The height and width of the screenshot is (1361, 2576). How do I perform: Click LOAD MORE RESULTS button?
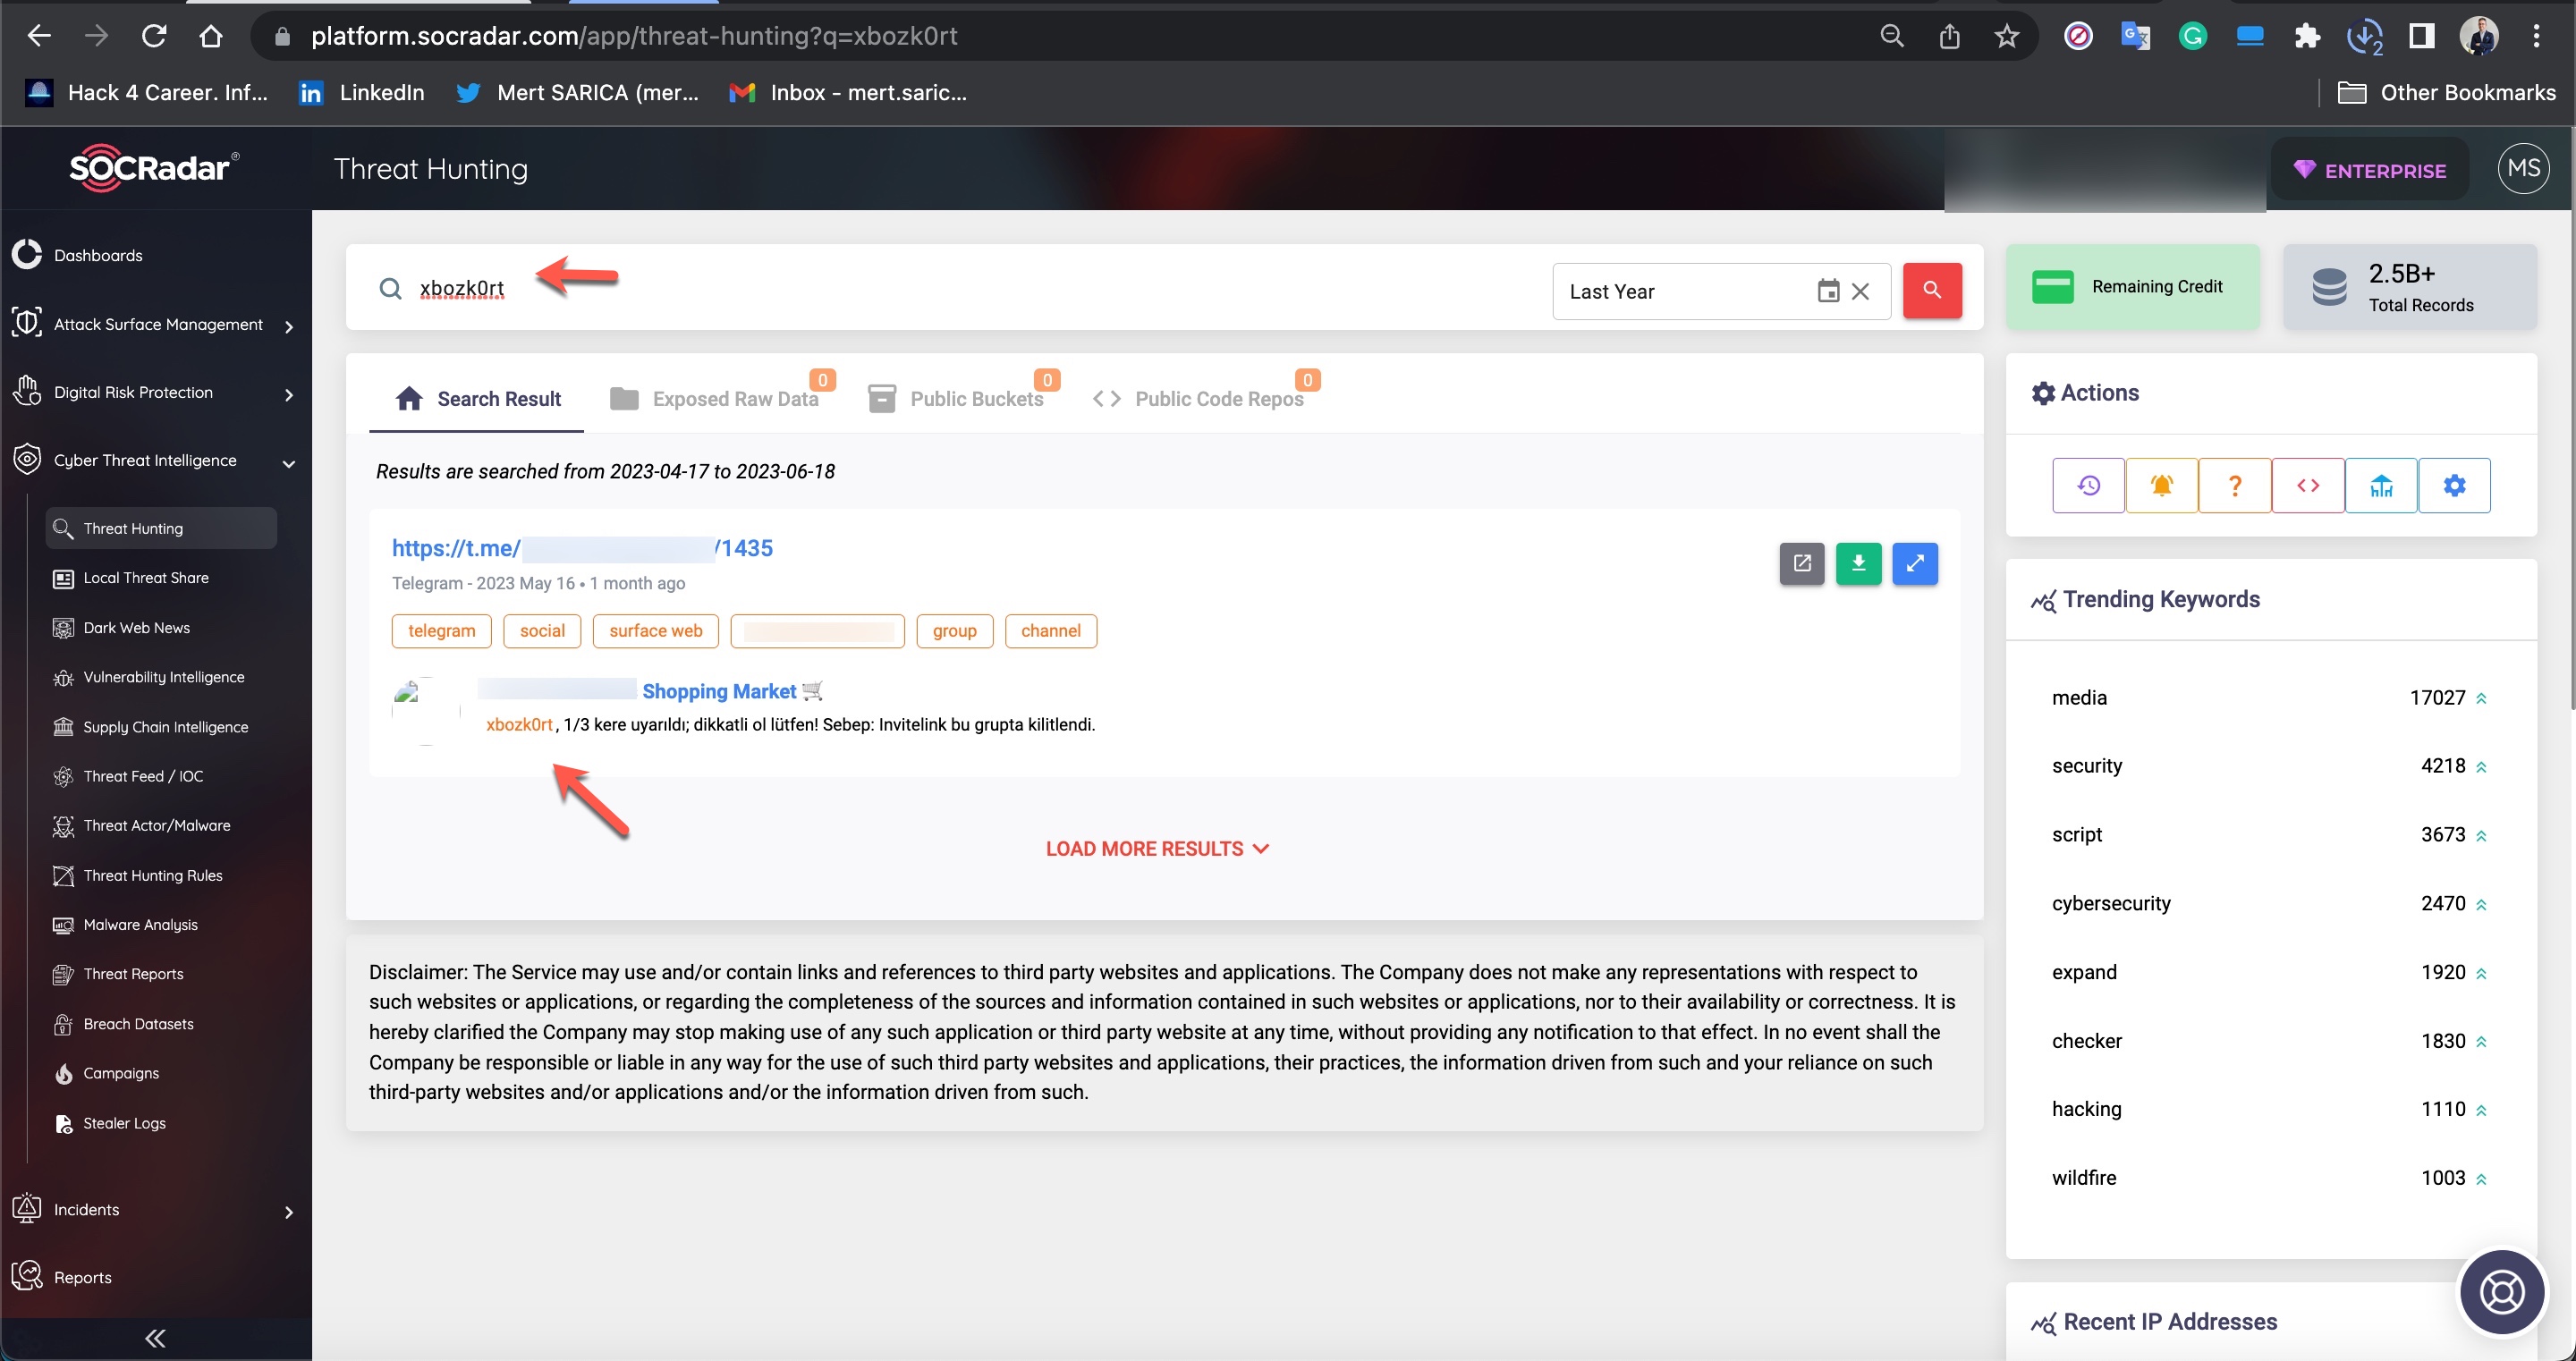coord(1158,849)
